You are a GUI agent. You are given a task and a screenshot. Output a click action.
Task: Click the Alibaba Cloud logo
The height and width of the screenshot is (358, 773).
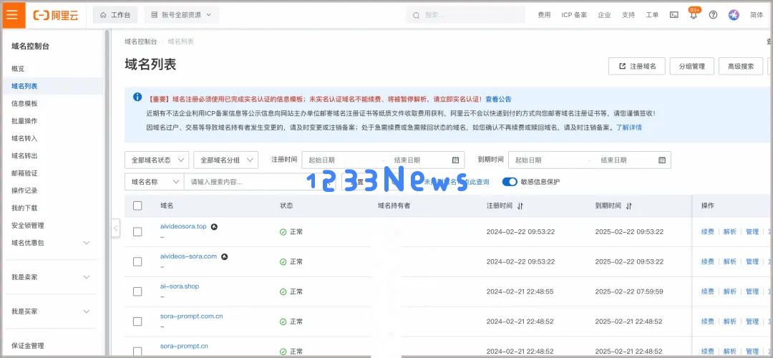(x=56, y=15)
